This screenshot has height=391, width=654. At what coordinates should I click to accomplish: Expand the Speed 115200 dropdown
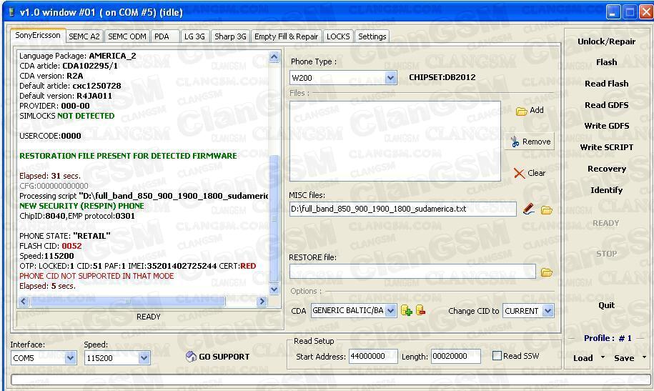[x=144, y=357]
